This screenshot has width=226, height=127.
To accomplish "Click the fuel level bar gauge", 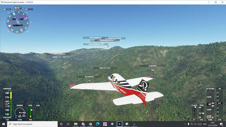I will (x=30, y=113).
